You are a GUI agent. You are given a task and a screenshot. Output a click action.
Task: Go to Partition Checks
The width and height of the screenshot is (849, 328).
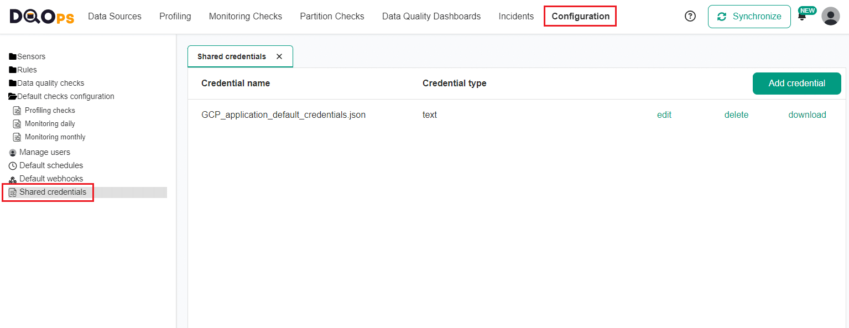pyautogui.click(x=332, y=17)
